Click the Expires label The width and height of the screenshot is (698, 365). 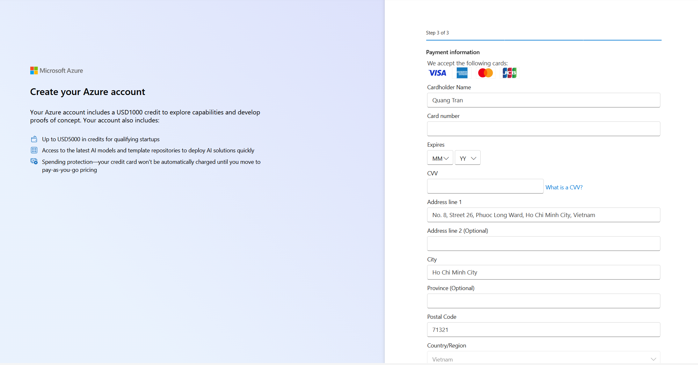(436, 145)
